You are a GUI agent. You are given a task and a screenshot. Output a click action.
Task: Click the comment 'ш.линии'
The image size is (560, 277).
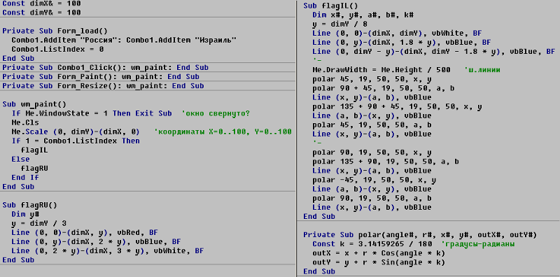click(482, 70)
